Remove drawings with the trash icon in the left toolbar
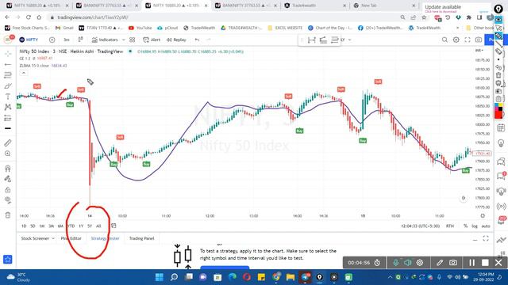This screenshot has width=508, height=285. 8,215
